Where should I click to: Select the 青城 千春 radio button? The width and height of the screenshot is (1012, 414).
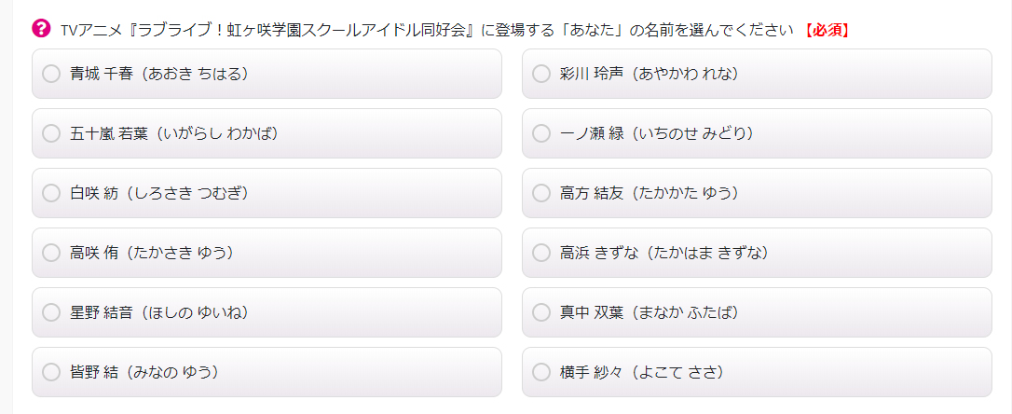click(x=51, y=74)
